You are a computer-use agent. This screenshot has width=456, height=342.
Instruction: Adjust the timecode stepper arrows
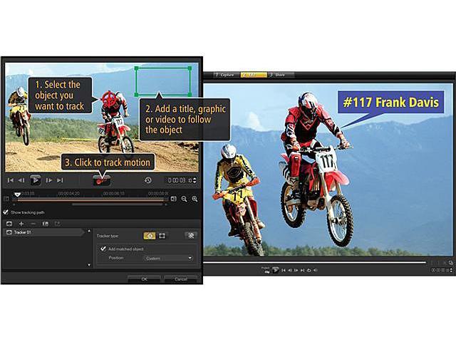[x=195, y=180]
